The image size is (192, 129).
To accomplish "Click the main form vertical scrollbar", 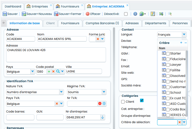I will (x=114, y=78).
